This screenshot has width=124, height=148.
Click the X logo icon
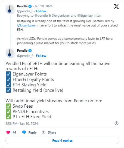pos(116,7)
